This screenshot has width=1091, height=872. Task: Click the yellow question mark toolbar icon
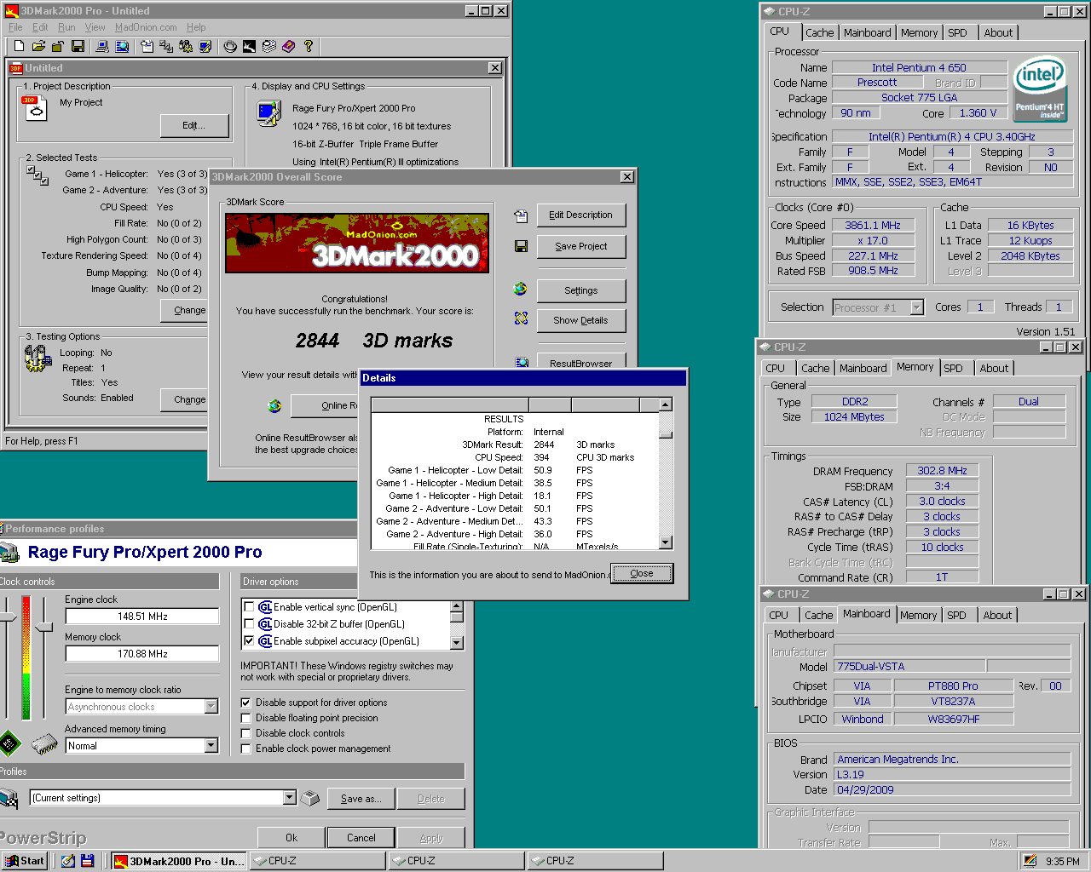point(308,46)
